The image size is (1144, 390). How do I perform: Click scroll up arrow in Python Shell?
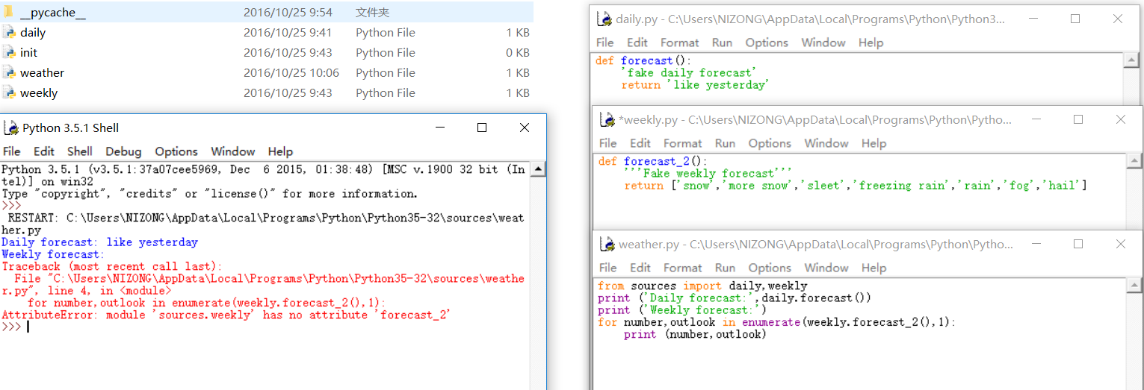[538, 170]
